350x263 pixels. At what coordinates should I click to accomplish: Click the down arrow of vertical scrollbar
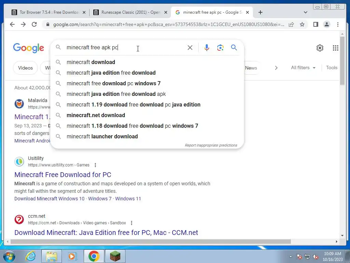[x=342, y=236]
